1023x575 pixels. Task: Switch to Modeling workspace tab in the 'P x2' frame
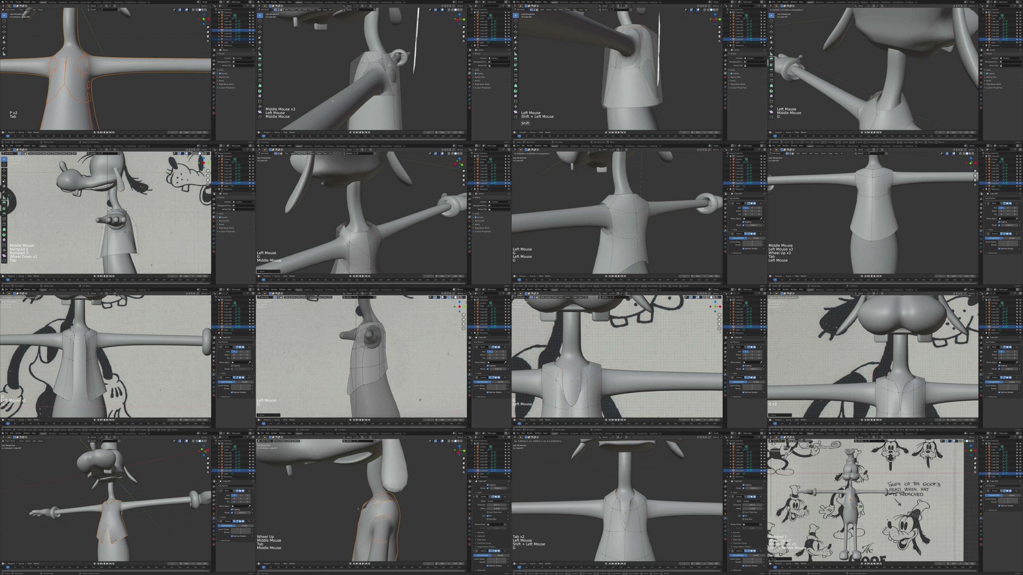point(52,2)
